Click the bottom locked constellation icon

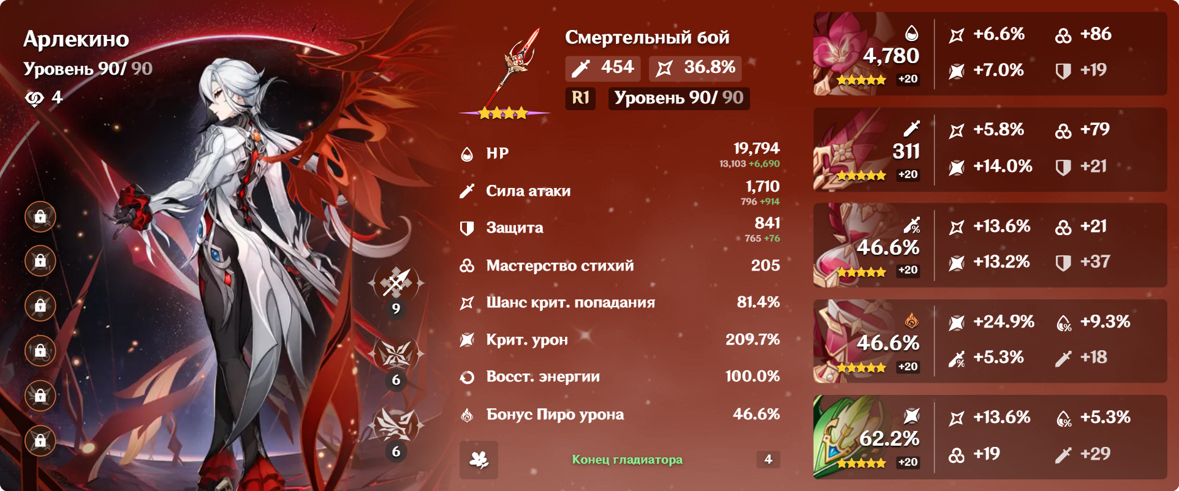coord(40,441)
